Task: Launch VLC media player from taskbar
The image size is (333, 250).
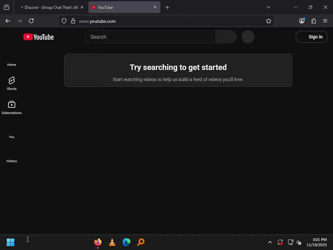Action: (x=112, y=242)
